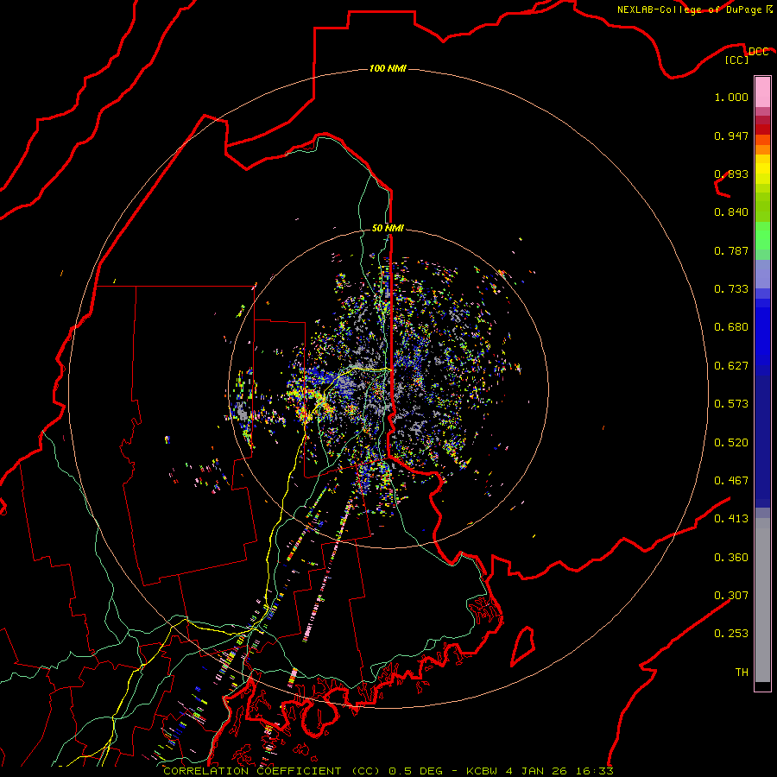Click the 0.520 value on the color scale
This screenshot has height=777, width=777.
point(731,443)
